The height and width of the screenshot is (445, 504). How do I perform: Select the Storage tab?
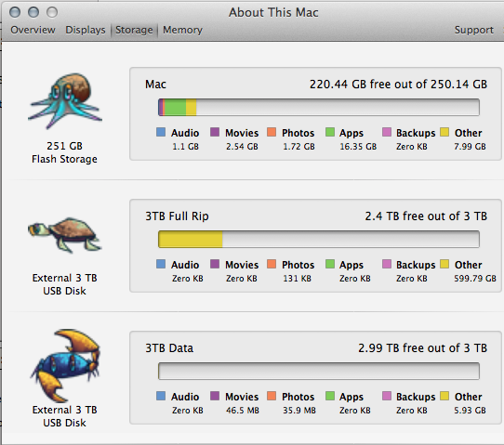[134, 30]
